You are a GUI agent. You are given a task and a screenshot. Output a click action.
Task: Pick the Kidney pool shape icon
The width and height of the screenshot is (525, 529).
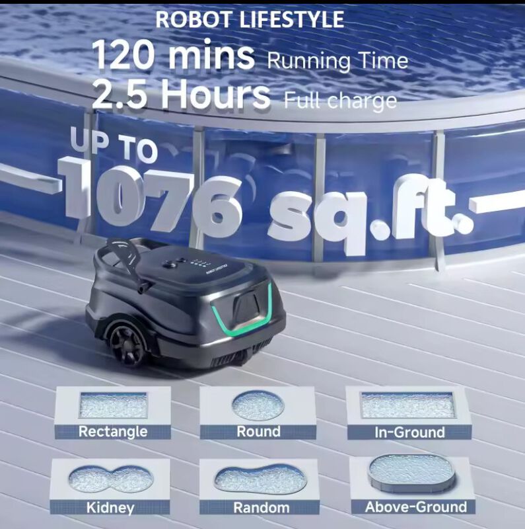pyautogui.click(x=111, y=478)
